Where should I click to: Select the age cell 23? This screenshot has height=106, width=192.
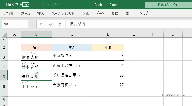108,56
